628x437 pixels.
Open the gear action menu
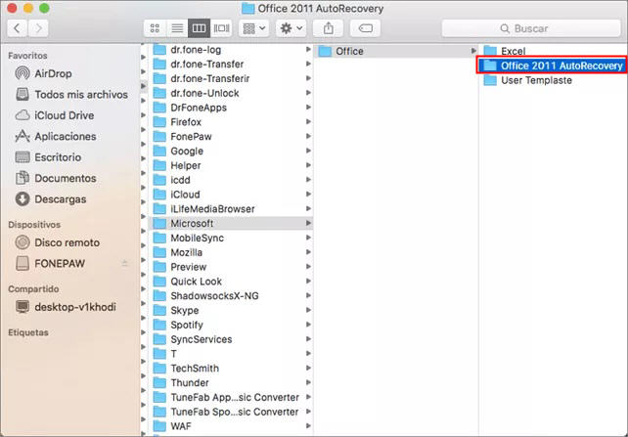[291, 28]
